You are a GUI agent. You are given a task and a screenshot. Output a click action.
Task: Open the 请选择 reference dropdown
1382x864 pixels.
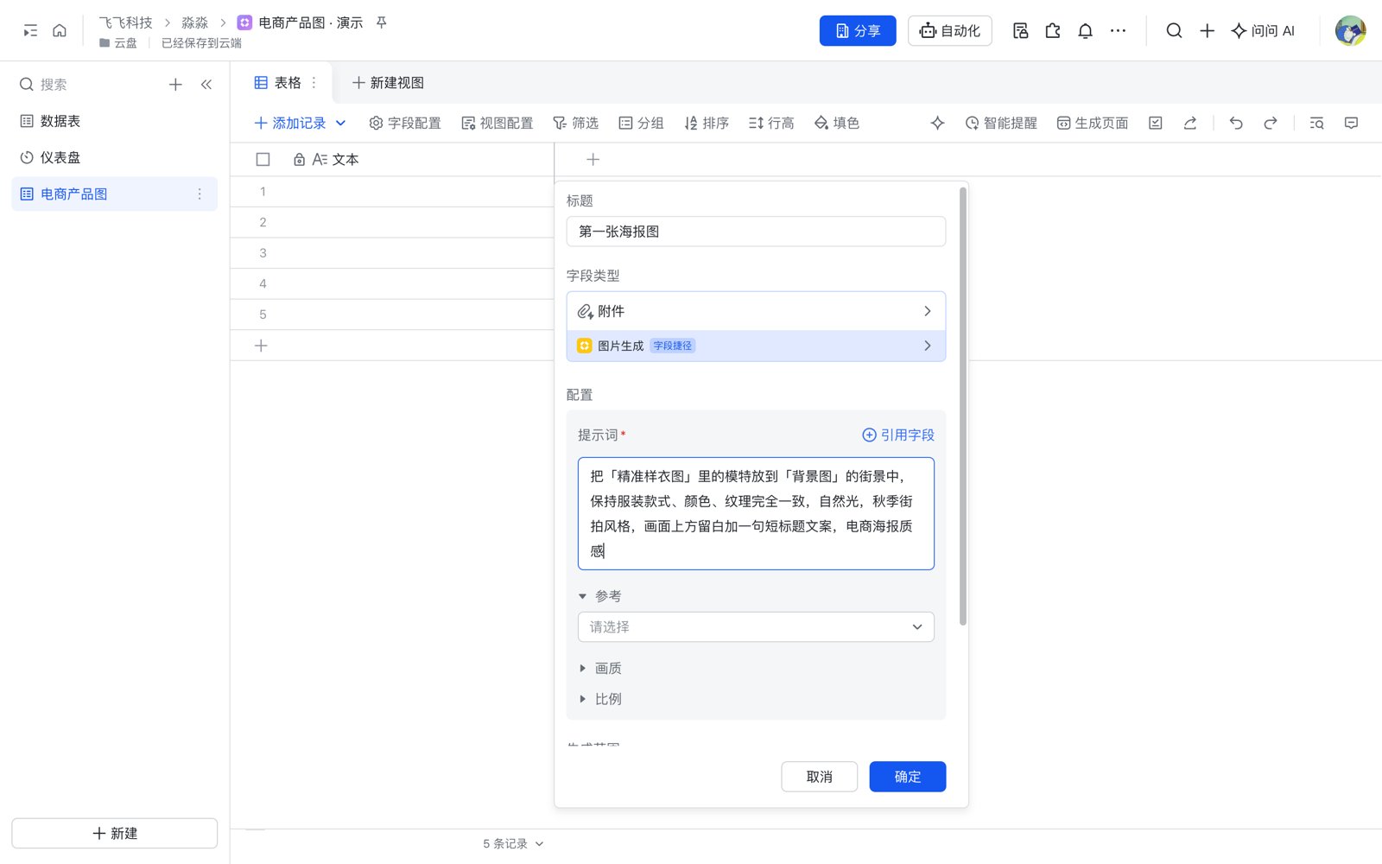(x=756, y=627)
